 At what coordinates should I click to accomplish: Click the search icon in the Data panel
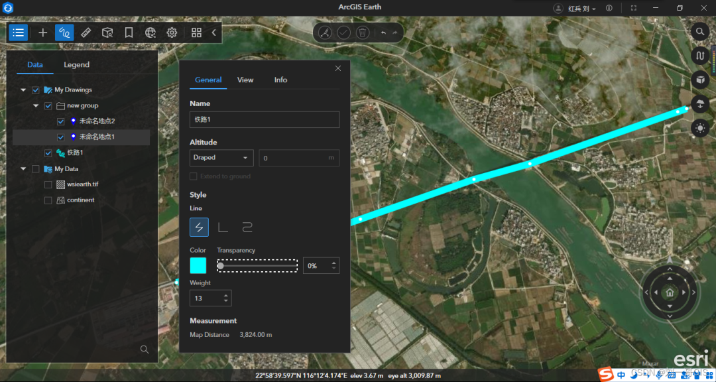pyautogui.click(x=145, y=350)
